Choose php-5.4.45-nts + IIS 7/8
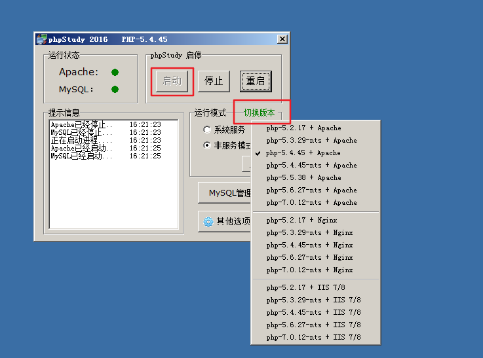The width and height of the screenshot is (483, 358). [316, 312]
